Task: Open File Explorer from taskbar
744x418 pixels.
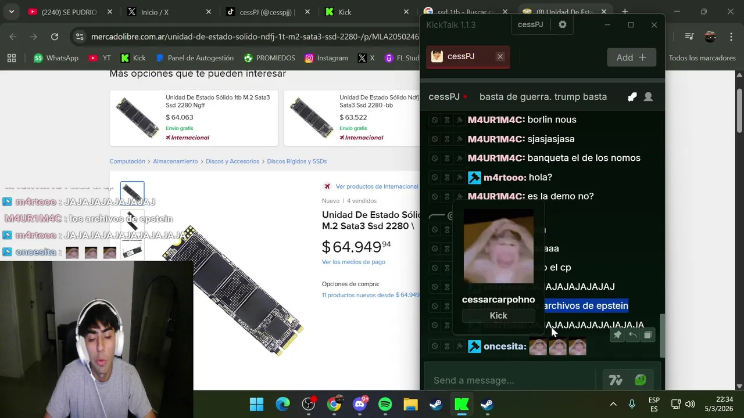Action: coord(410,404)
